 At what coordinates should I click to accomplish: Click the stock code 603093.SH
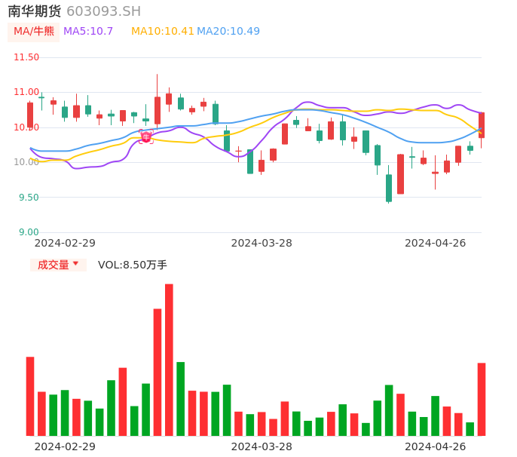pyautogui.click(x=103, y=11)
